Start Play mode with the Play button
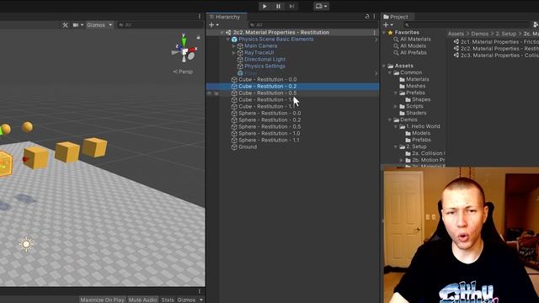 pyautogui.click(x=264, y=6)
